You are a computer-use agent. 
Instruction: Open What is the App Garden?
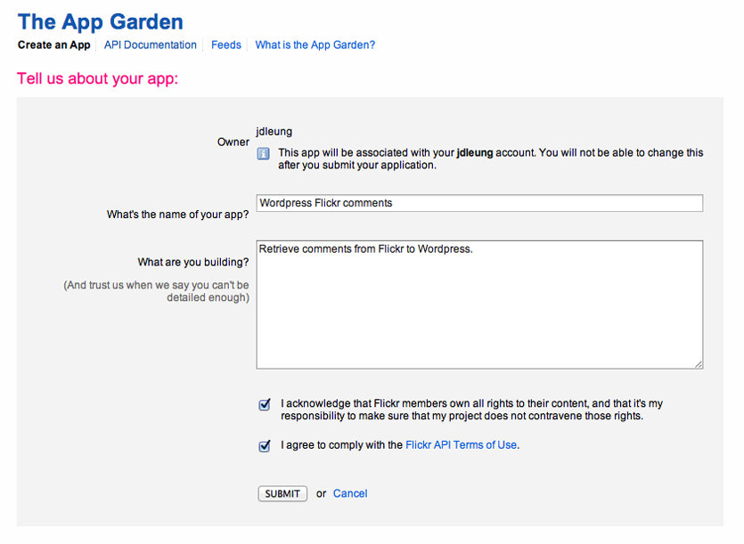click(x=315, y=45)
